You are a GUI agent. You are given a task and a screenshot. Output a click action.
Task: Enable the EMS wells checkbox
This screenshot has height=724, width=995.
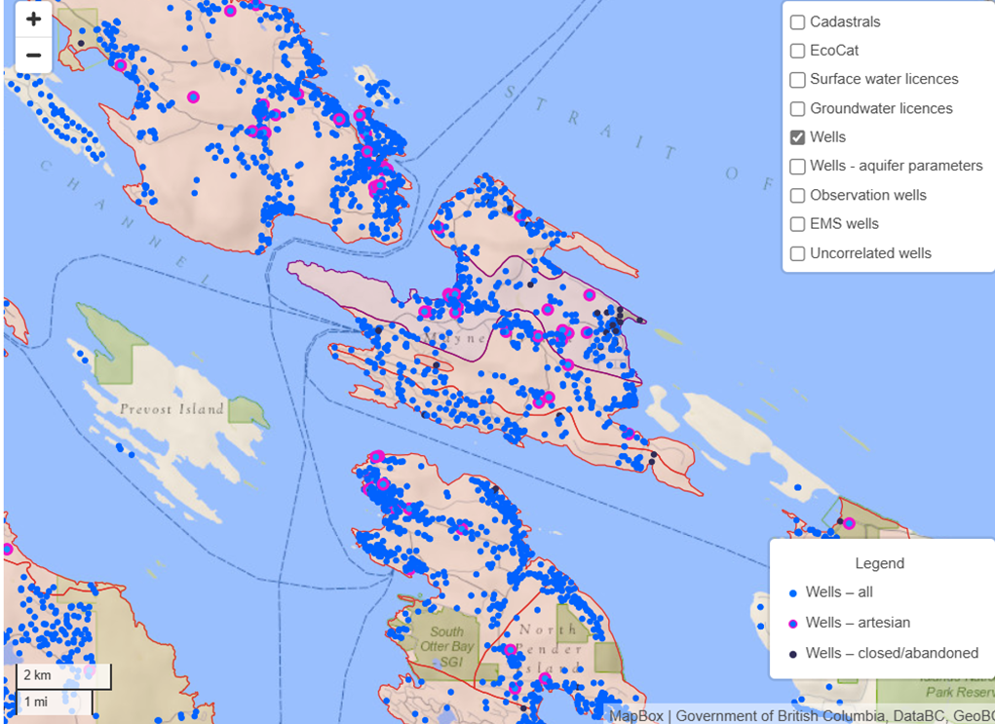[x=797, y=224]
